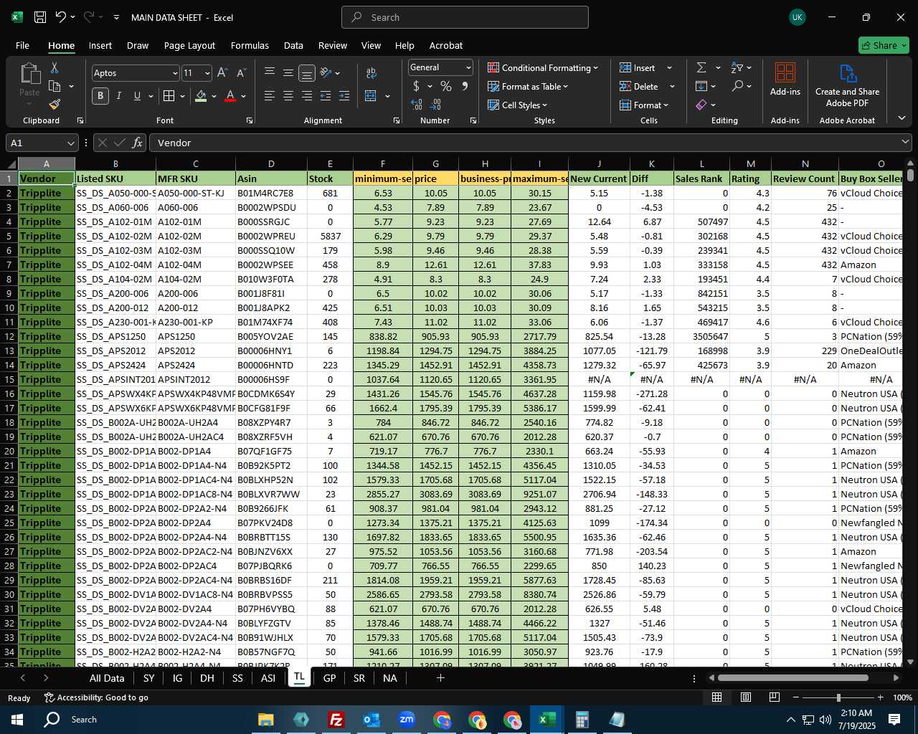918x734 pixels.
Task: Decrease the decimal places
Action: pyautogui.click(x=437, y=105)
